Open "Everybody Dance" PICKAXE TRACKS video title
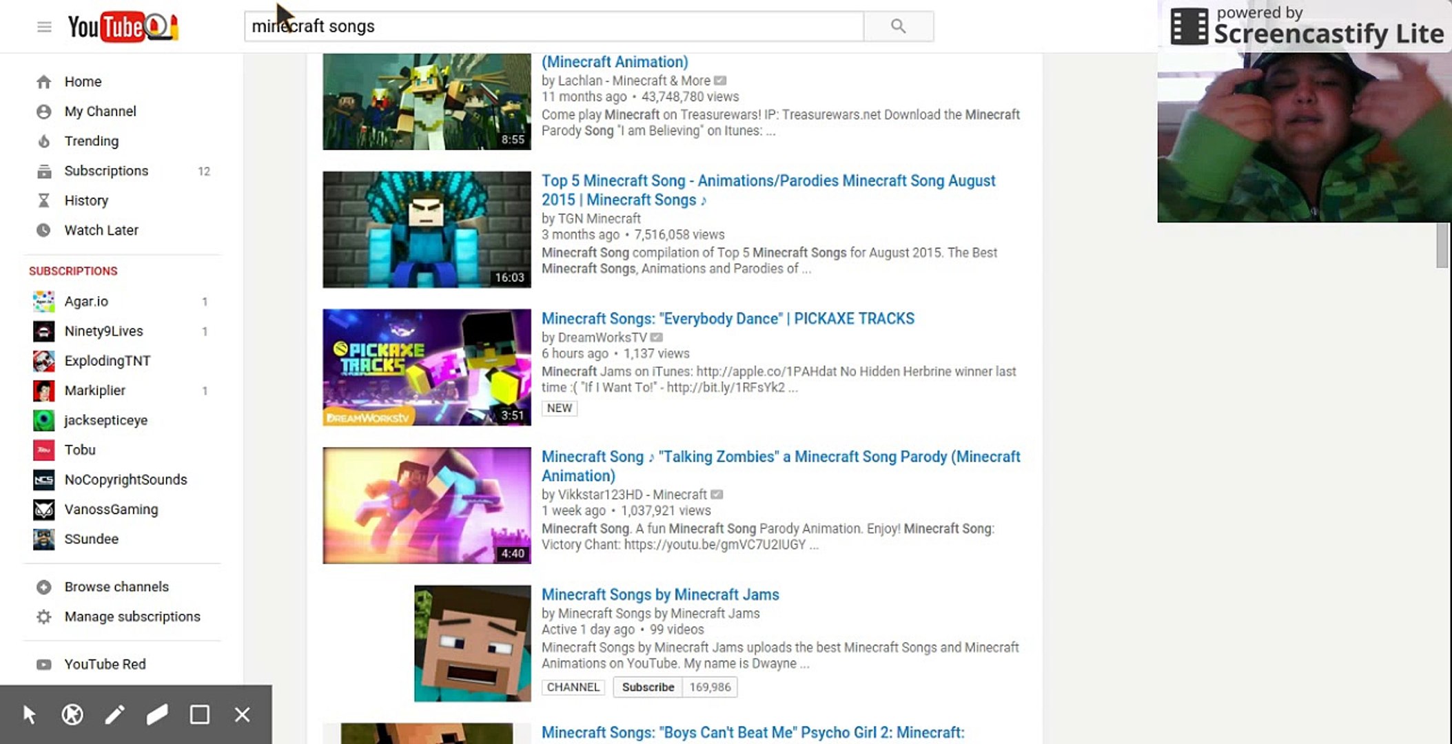Viewport: 1452px width, 744px height. click(728, 319)
